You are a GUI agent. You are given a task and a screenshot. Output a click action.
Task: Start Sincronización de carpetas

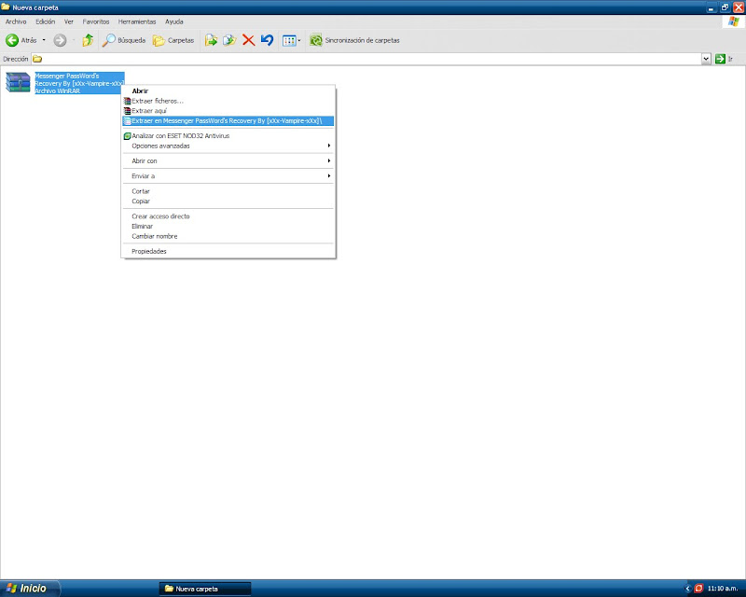[x=355, y=40]
